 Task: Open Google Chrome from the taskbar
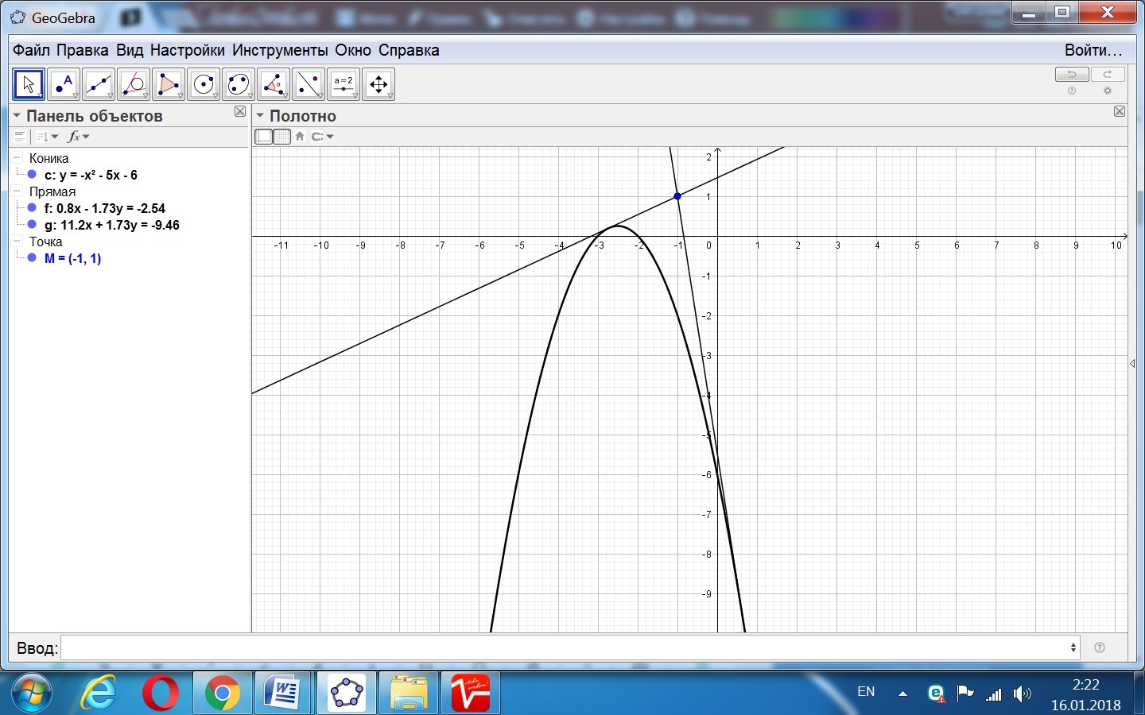pos(223,693)
